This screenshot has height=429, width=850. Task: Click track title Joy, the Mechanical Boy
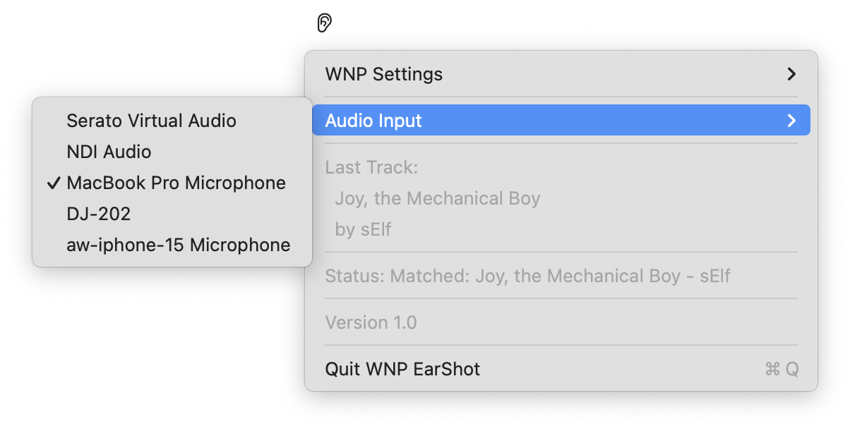[438, 198]
